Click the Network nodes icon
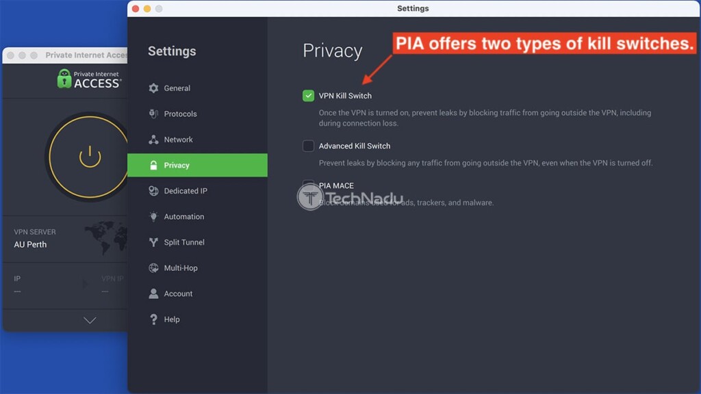This screenshot has width=701, height=394. pyautogui.click(x=153, y=140)
